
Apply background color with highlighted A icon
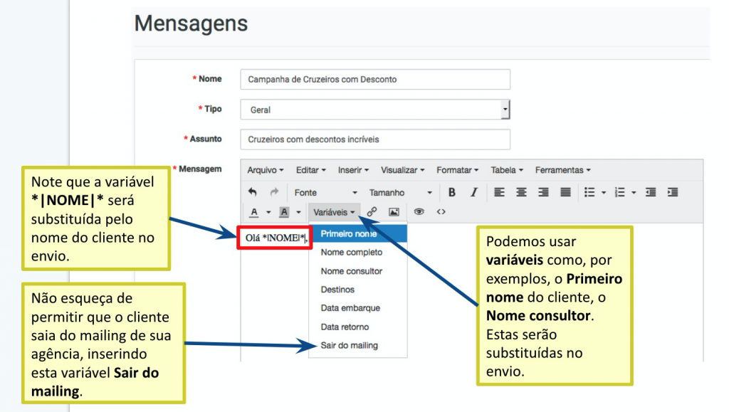(284, 212)
